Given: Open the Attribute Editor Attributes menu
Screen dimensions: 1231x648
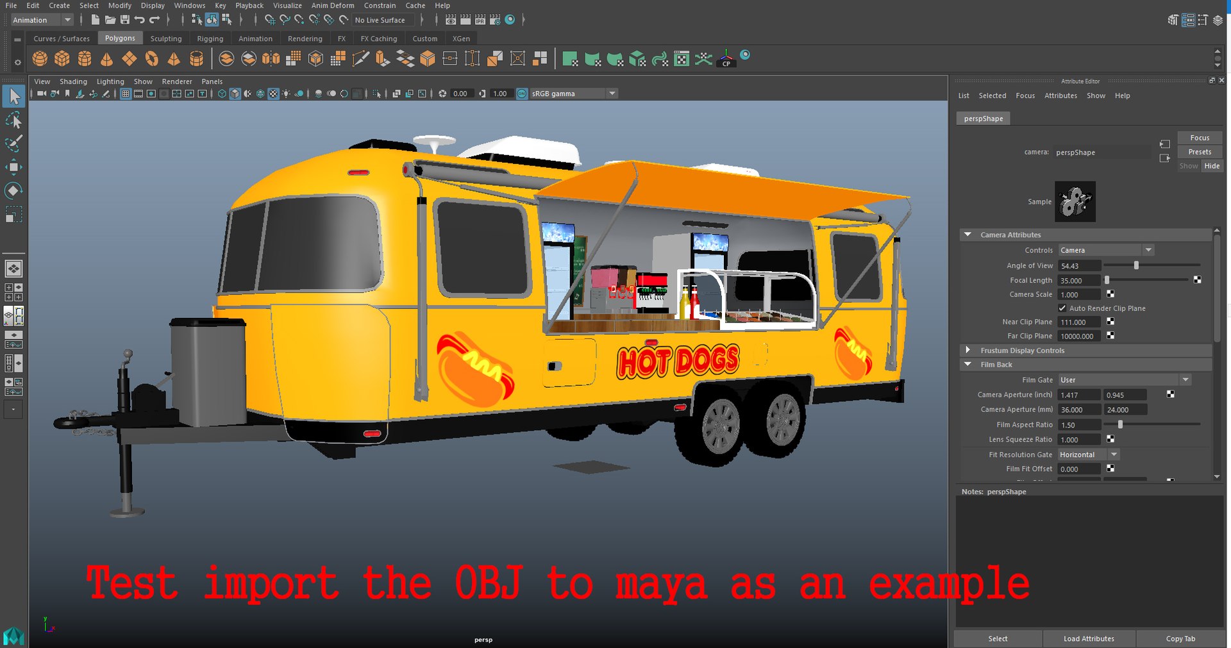Looking at the screenshot, I should coord(1060,96).
